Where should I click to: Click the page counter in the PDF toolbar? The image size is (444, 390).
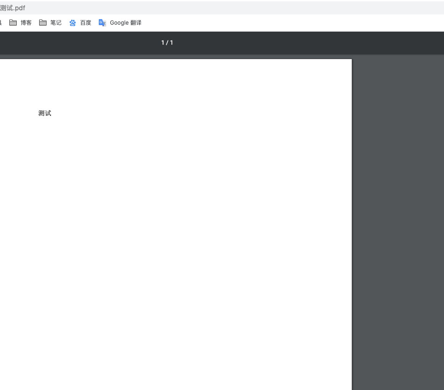coord(167,42)
